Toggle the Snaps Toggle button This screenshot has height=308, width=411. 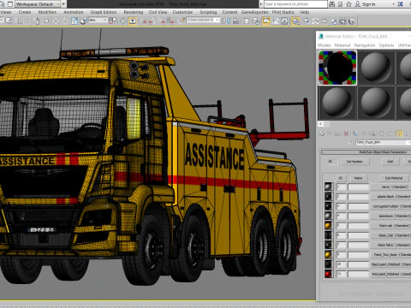tap(145, 21)
